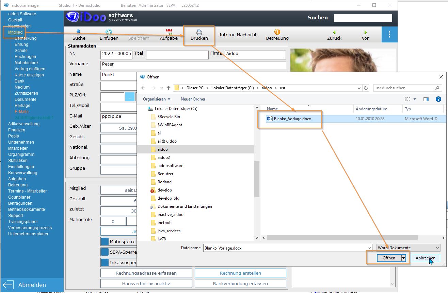Screen dimensions: 448x293
Task: Select Einstellungen in the sidebar menu
Action: click(x=21, y=167)
